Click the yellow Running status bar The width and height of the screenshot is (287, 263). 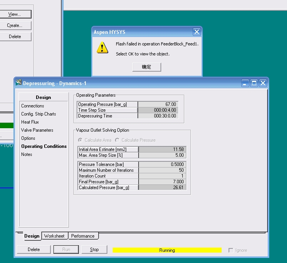click(x=167, y=250)
